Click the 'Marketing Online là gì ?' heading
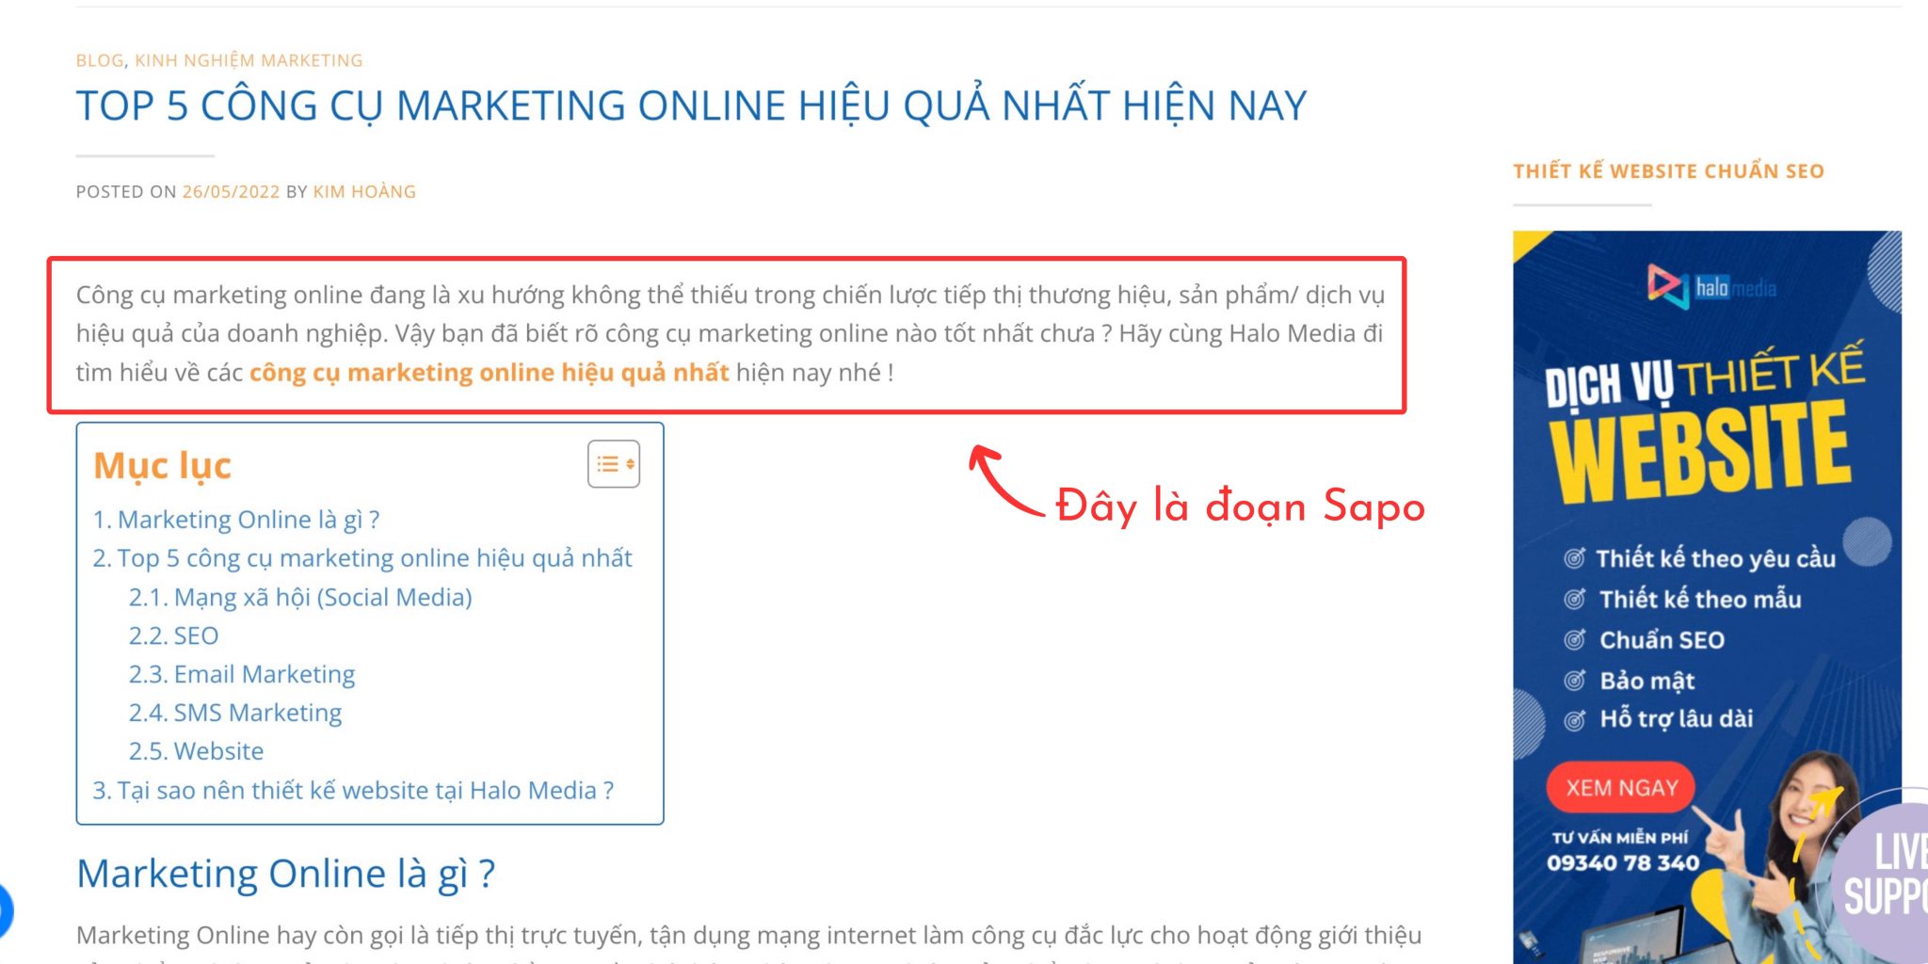 click(x=285, y=874)
